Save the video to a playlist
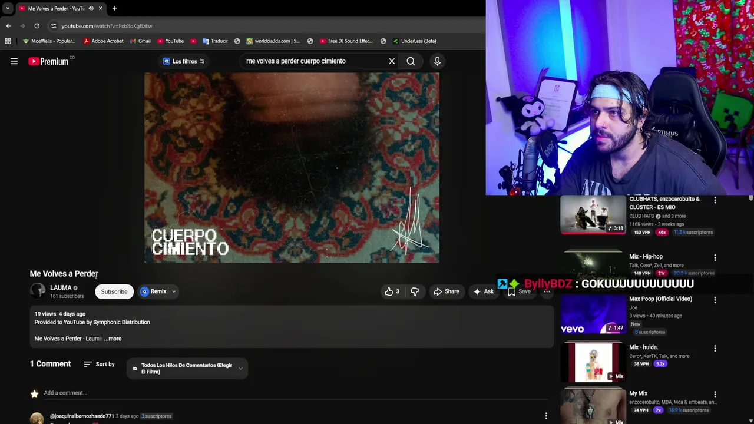 [518, 291]
